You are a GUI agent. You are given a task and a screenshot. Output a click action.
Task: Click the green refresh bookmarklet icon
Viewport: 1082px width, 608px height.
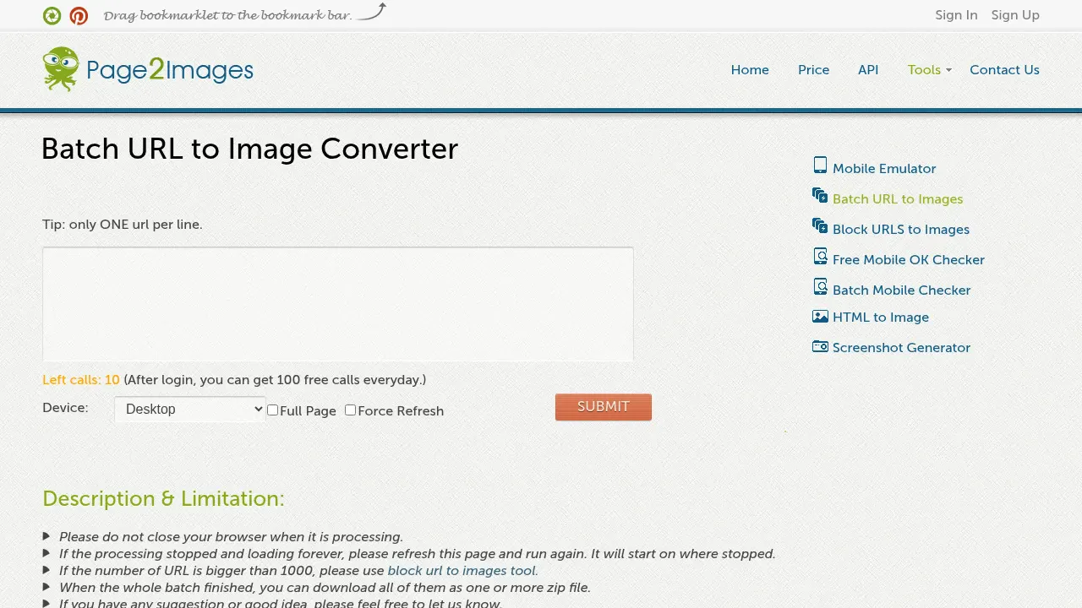coord(52,15)
